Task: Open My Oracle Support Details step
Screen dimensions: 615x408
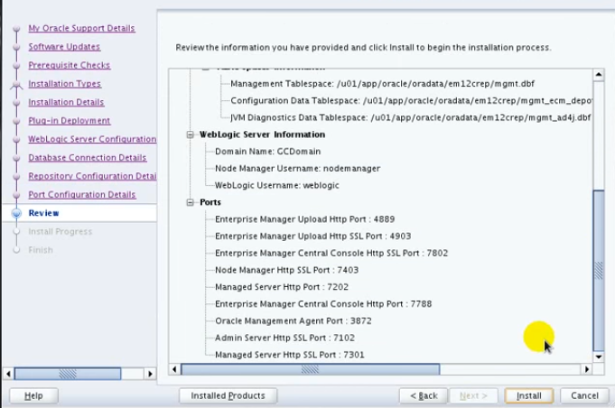Action: coord(81,28)
